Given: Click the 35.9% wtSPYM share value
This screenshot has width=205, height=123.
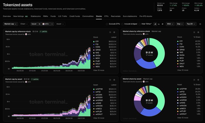Looking at the screenshot, I should 198,89.
